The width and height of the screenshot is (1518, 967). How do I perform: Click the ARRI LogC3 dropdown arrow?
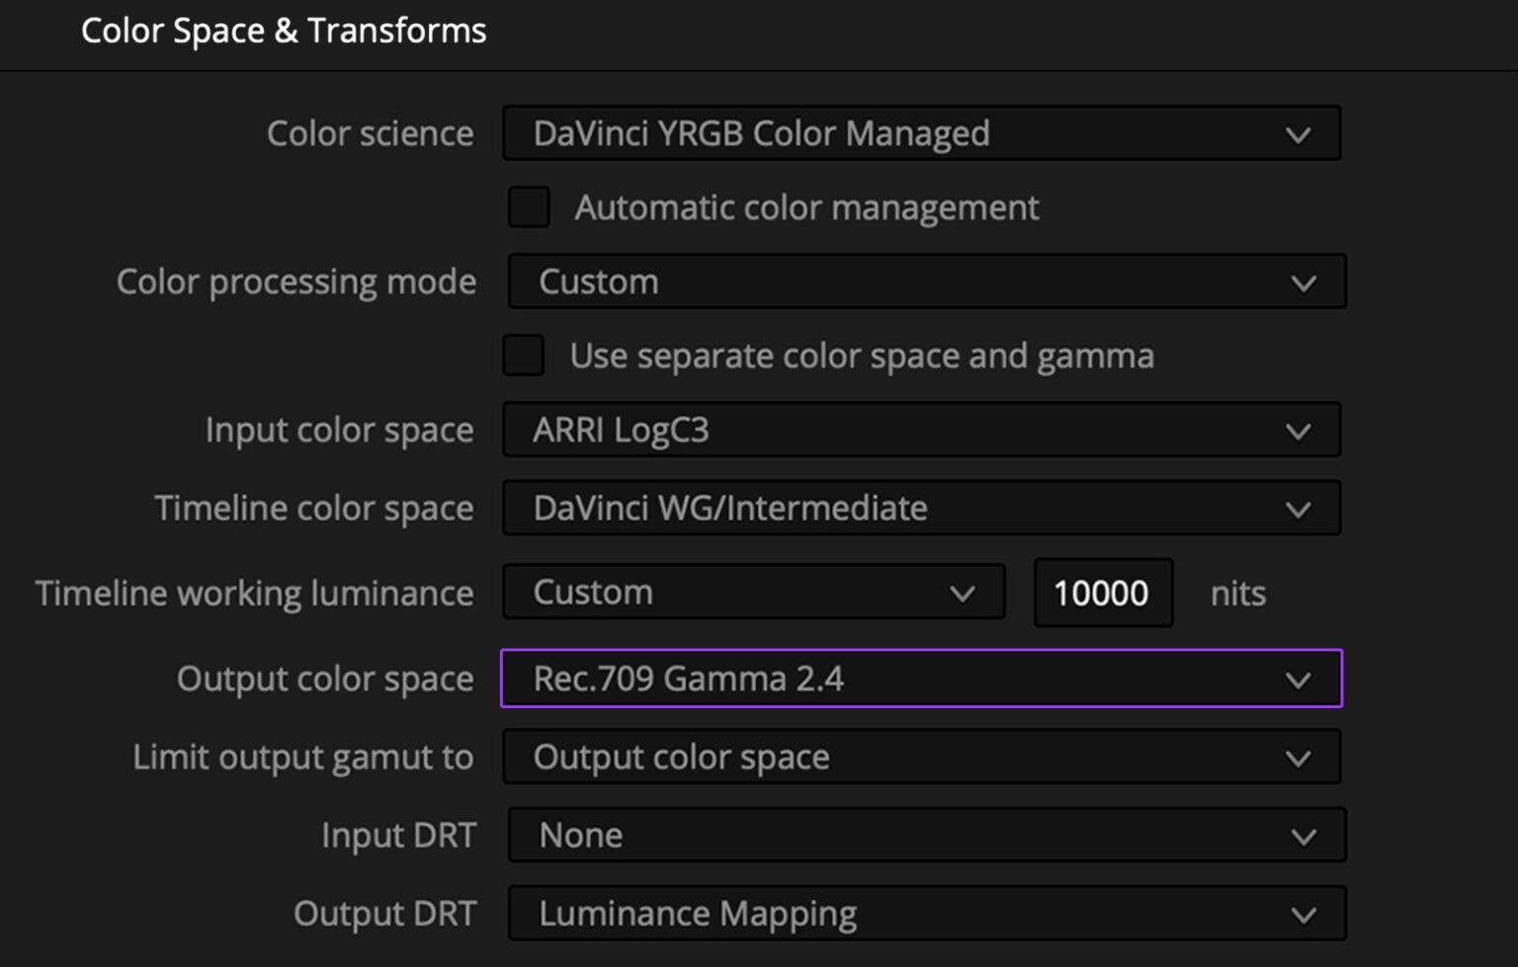1298,430
